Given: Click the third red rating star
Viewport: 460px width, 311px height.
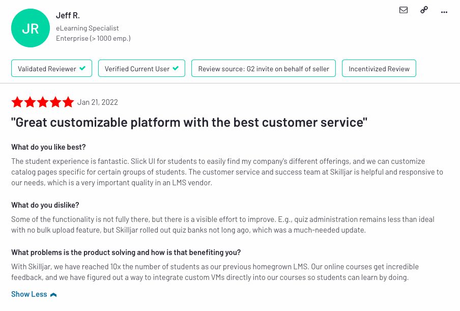Looking at the screenshot, I should pos(43,102).
